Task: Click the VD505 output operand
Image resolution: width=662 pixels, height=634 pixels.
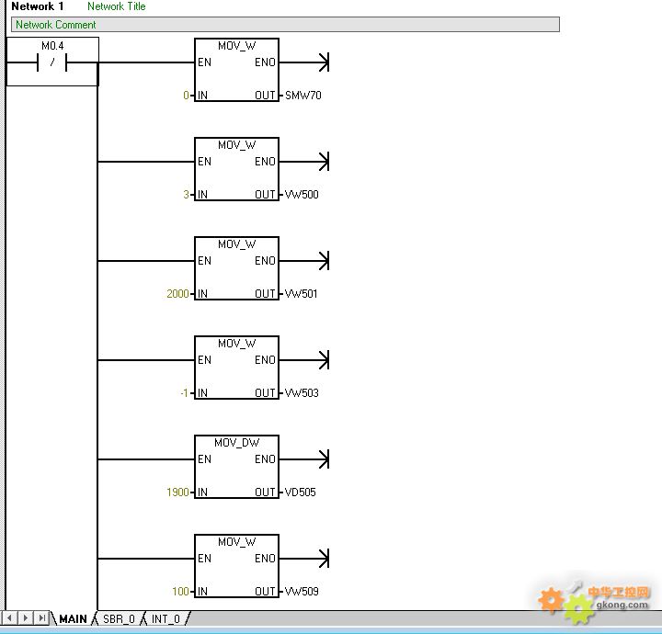Action: 300,492
